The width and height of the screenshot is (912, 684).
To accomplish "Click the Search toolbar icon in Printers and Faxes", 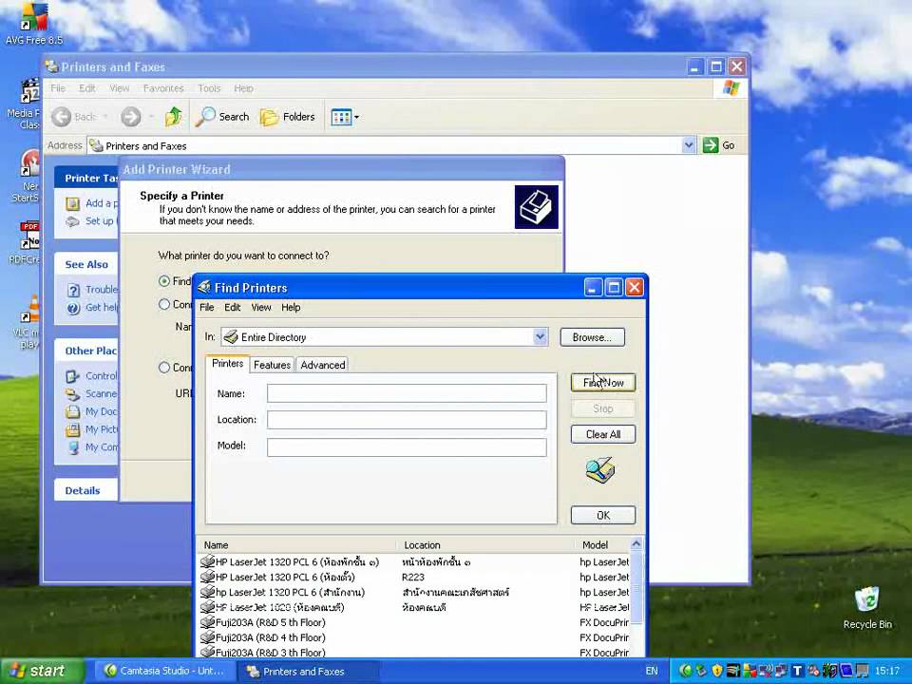I will [206, 116].
